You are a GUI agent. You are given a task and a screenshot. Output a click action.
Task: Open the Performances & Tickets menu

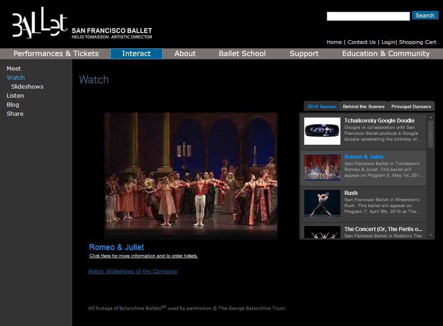(x=56, y=54)
